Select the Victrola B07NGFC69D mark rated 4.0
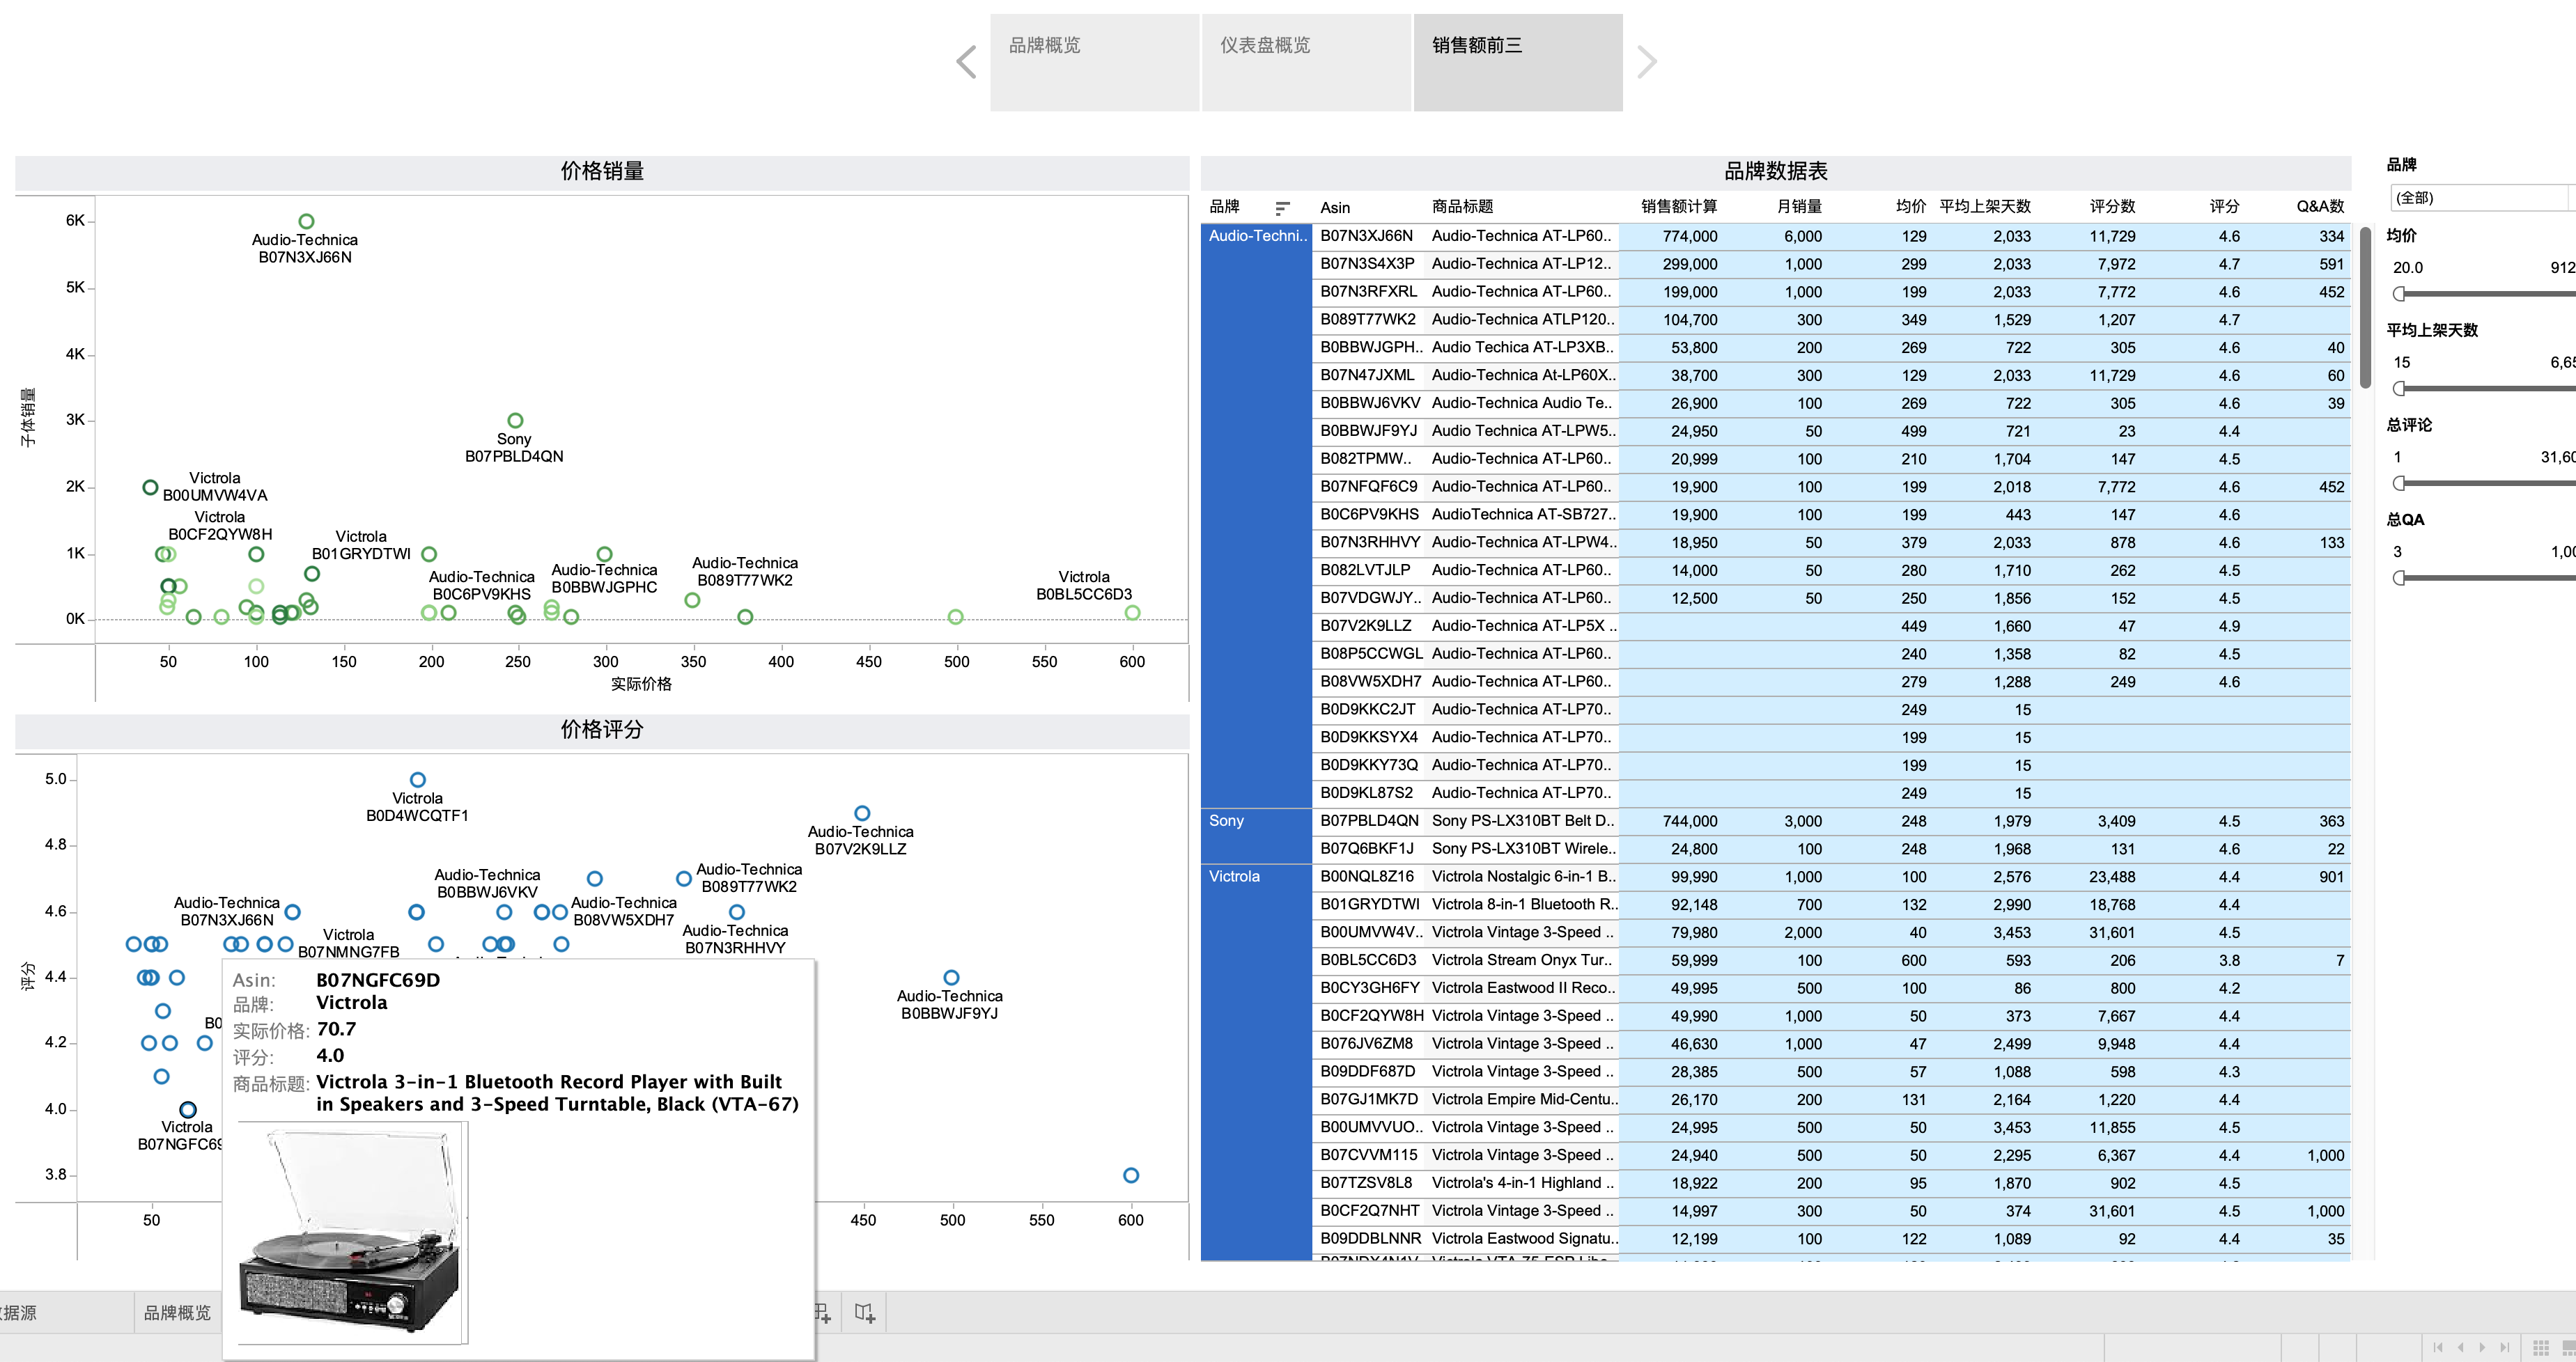Viewport: 2576px width, 1362px height. [x=188, y=1109]
